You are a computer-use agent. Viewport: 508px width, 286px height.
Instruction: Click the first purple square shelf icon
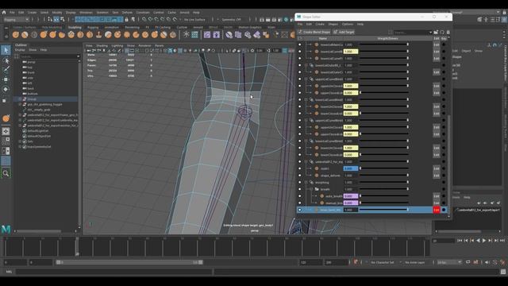tap(207, 35)
